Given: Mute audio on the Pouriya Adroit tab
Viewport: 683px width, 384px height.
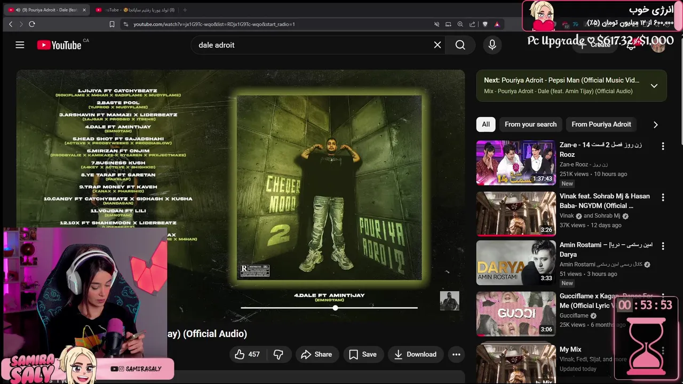Looking at the screenshot, I should 19,10.
